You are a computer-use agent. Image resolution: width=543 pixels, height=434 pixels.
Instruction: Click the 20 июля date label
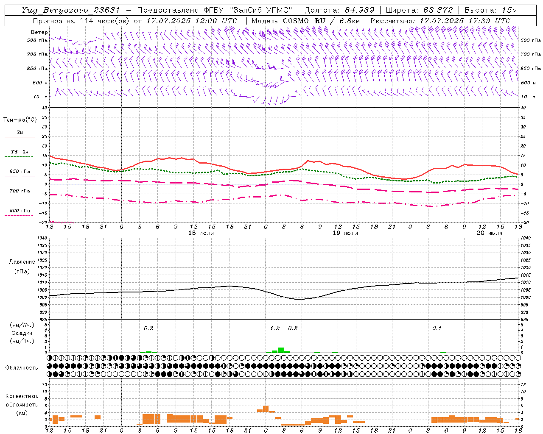click(490, 233)
